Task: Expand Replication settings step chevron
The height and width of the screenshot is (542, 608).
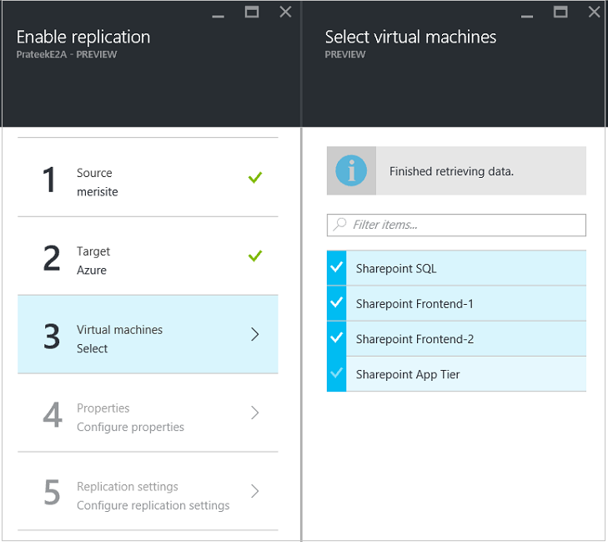Action: [255, 491]
